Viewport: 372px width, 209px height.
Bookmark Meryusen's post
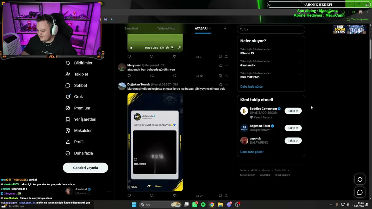220,76
